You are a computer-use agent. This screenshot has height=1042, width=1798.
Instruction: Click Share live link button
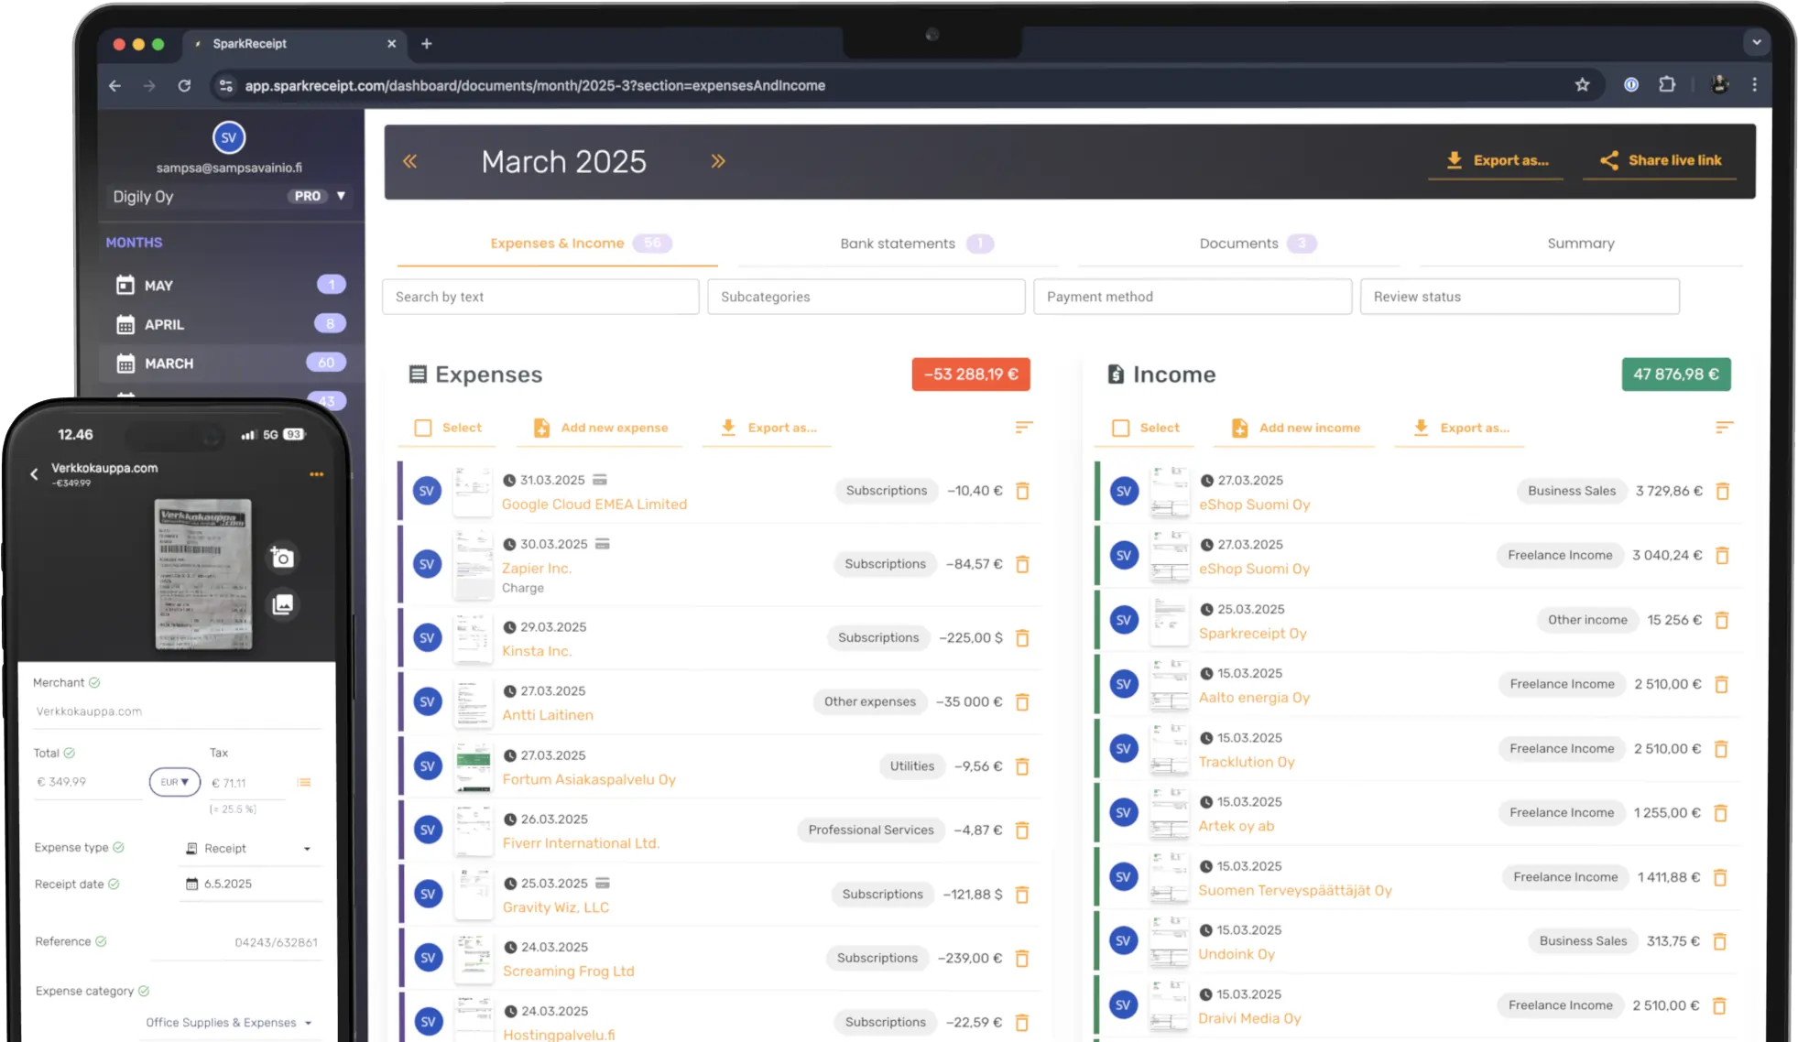1660,160
